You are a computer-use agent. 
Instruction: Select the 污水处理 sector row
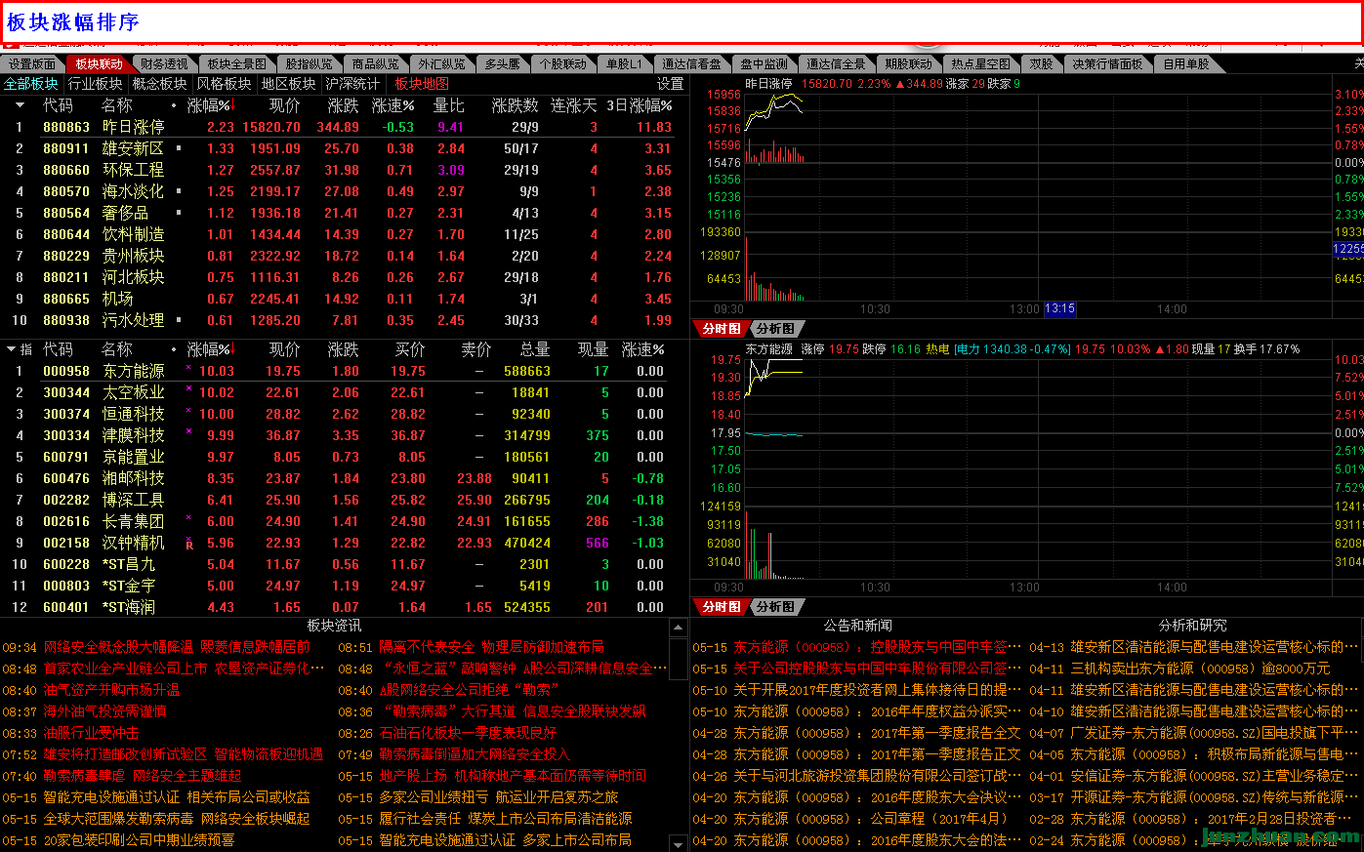[x=342, y=320]
